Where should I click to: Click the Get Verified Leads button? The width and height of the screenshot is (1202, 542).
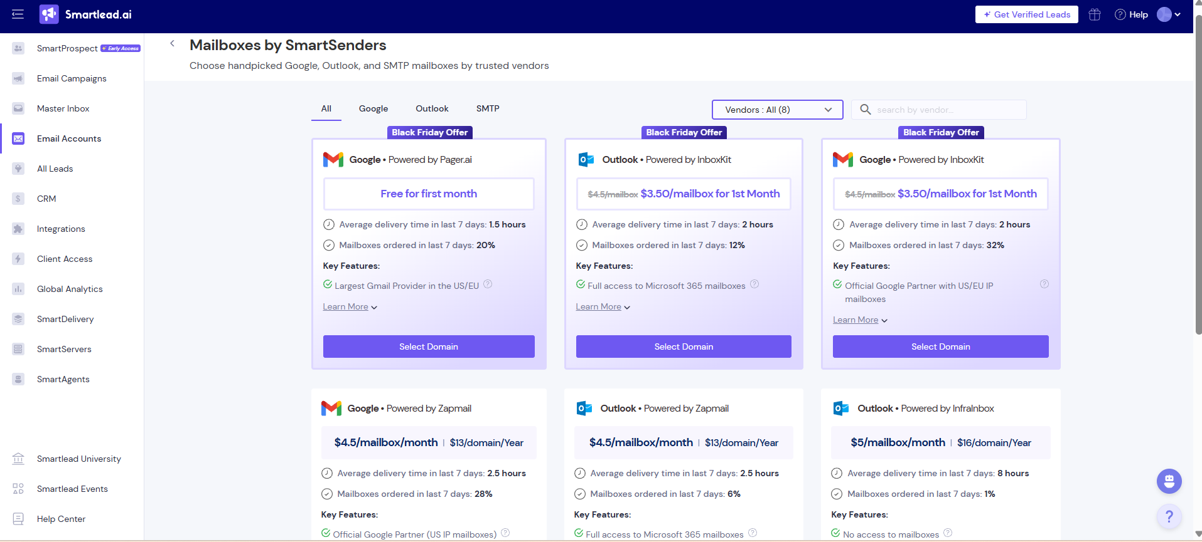pyautogui.click(x=1027, y=14)
